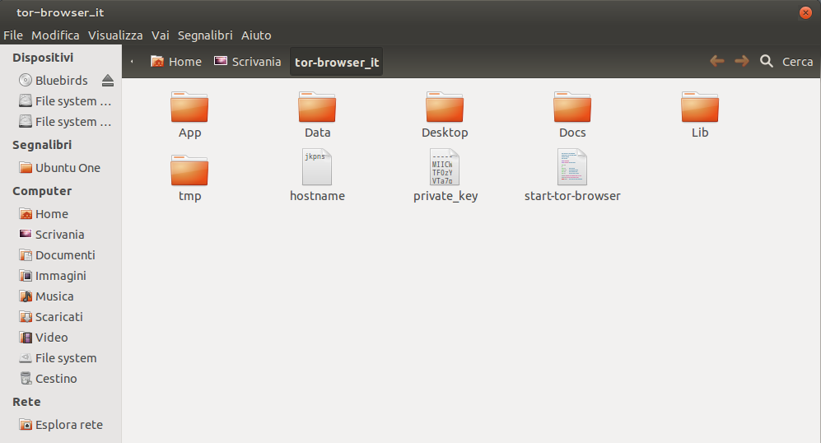
Task: Open the Vai menu
Action: [161, 35]
